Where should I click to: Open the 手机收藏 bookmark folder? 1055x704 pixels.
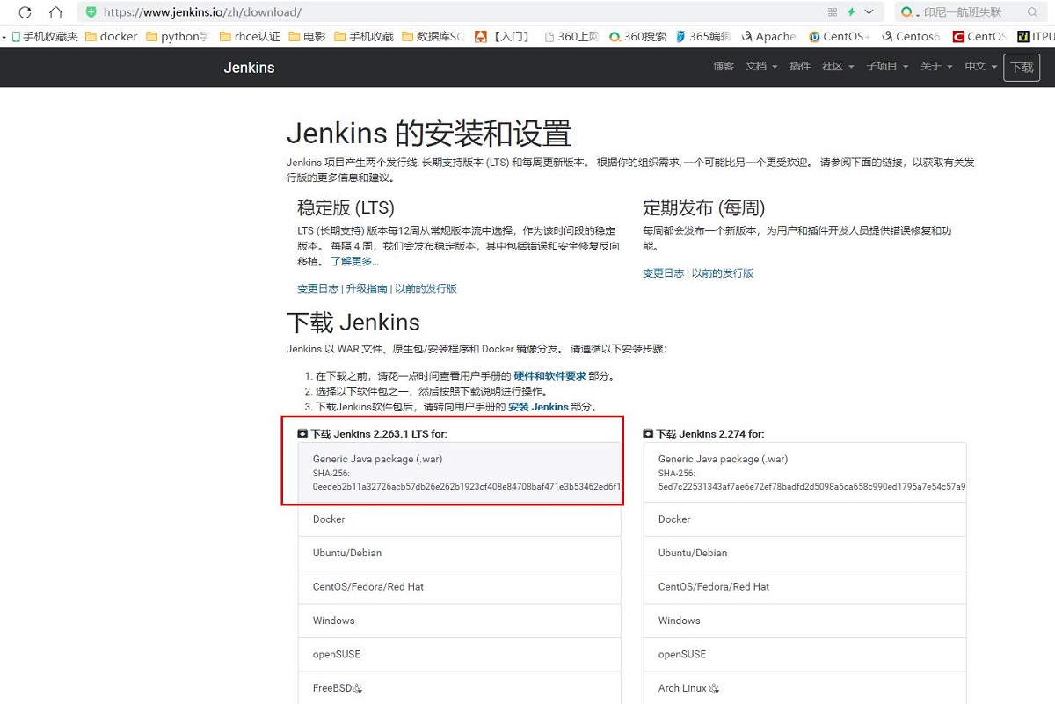tap(364, 36)
